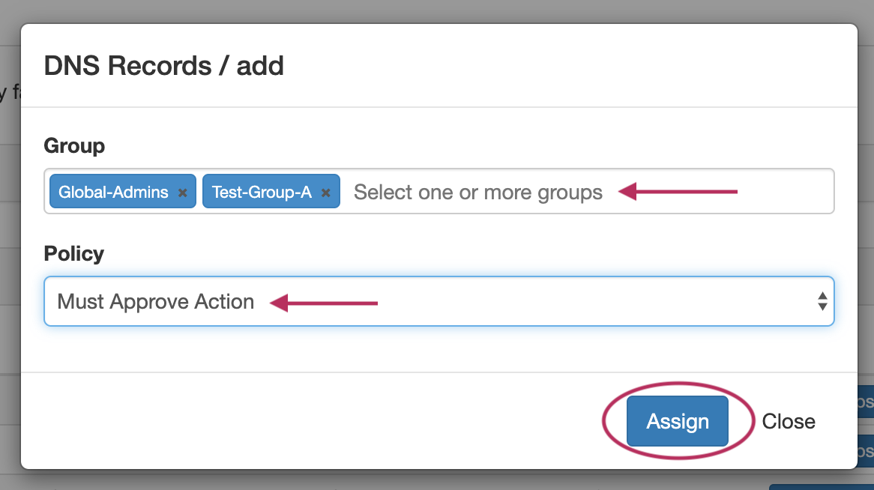Screen dimensions: 874x490
Task: Select the Test-Group-A group tag
Action: [262, 193]
